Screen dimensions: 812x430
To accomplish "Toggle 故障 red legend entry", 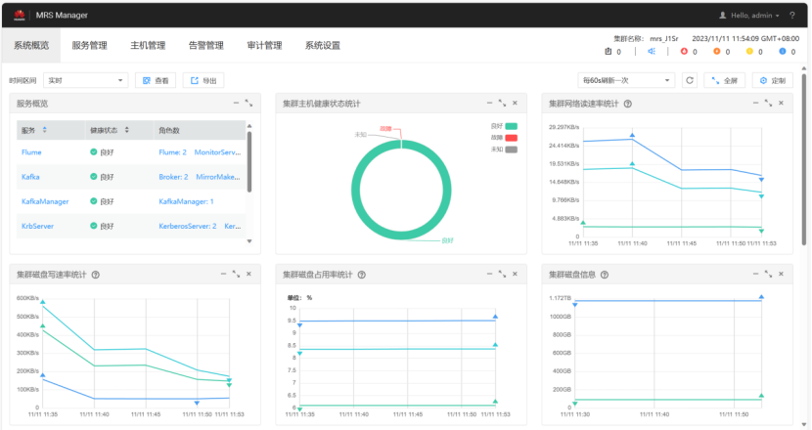I will [x=504, y=138].
